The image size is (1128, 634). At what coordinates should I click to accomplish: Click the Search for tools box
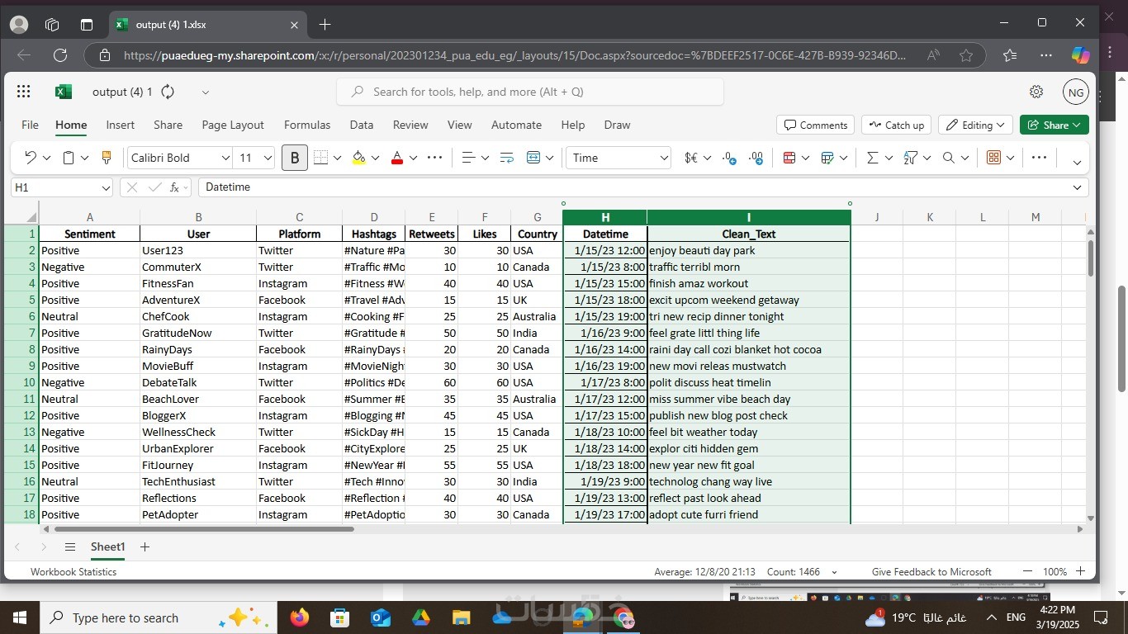530,92
